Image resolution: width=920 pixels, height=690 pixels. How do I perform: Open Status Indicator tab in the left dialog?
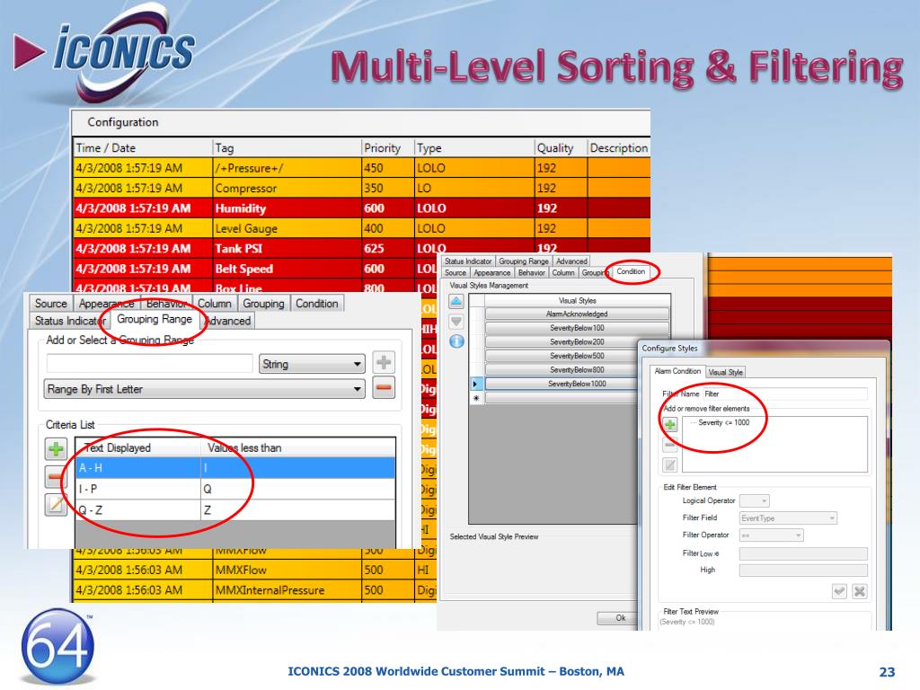pos(70,321)
